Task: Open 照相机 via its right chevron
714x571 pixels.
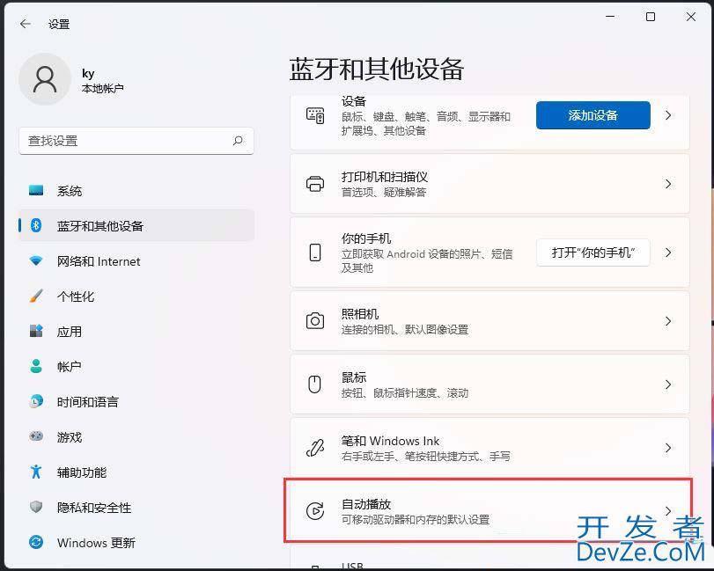Action: 668,321
